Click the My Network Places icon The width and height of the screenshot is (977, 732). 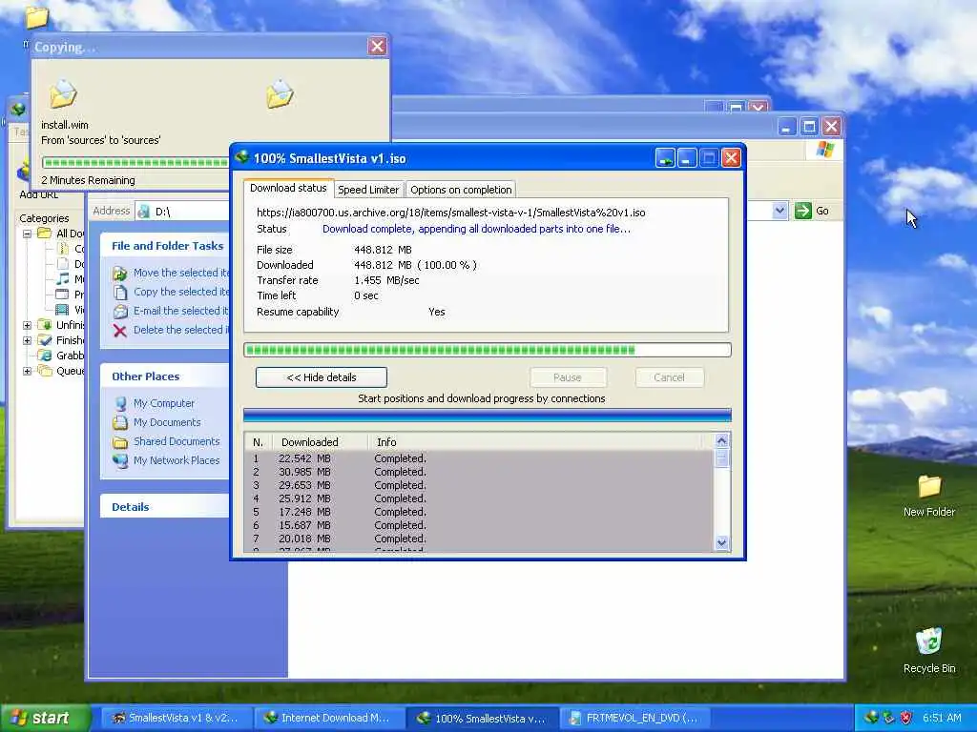[x=120, y=460]
